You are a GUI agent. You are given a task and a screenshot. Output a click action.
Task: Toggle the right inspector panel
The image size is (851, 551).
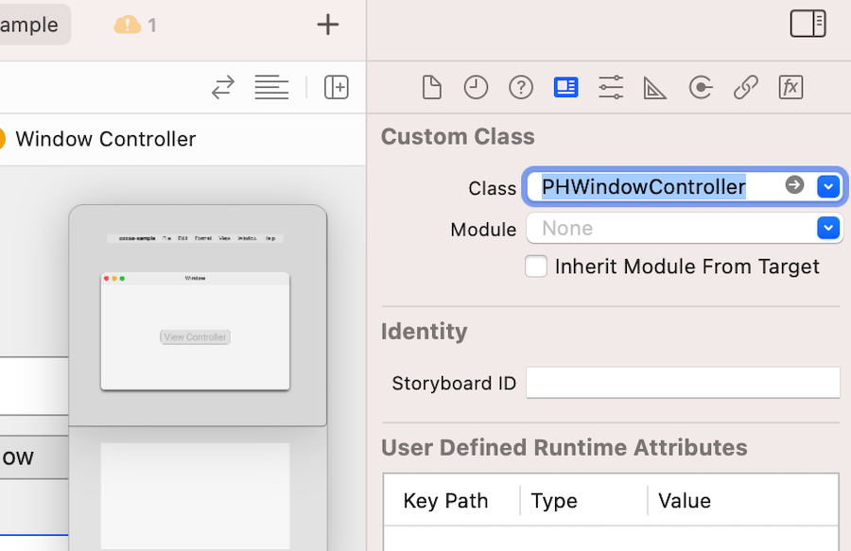click(x=808, y=25)
